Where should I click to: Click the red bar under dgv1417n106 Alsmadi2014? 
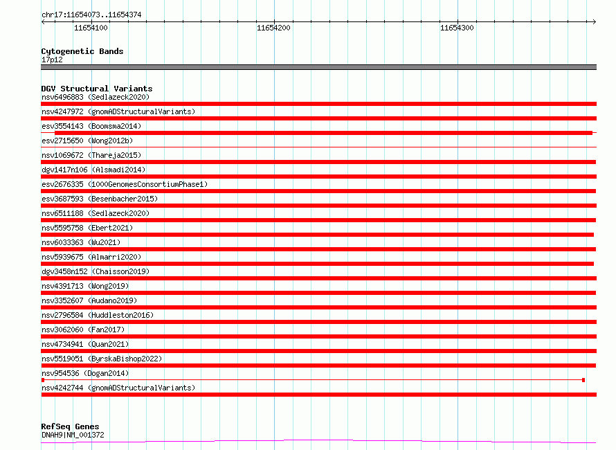click(x=318, y=177)
